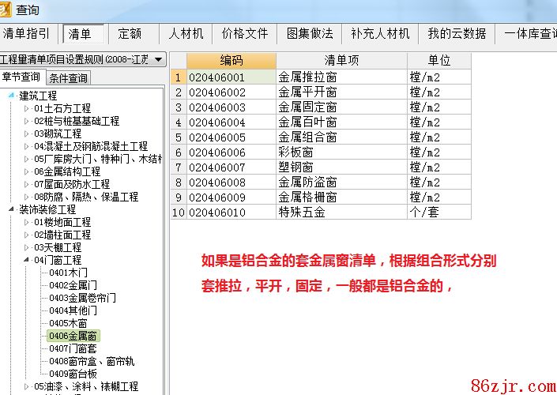
Task: Switch to 条件查询 search tab
Action: [x=69, y=77]
